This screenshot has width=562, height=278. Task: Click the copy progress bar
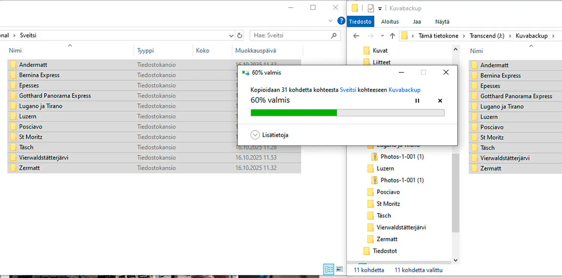[x=347, y=113]
